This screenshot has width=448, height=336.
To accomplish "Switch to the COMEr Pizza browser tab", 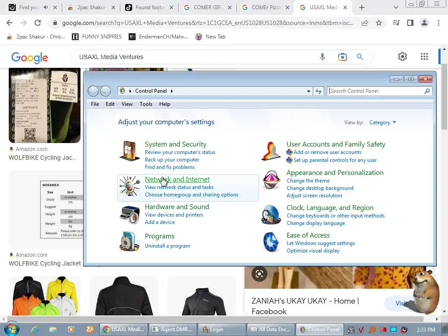I will point(266,7).
